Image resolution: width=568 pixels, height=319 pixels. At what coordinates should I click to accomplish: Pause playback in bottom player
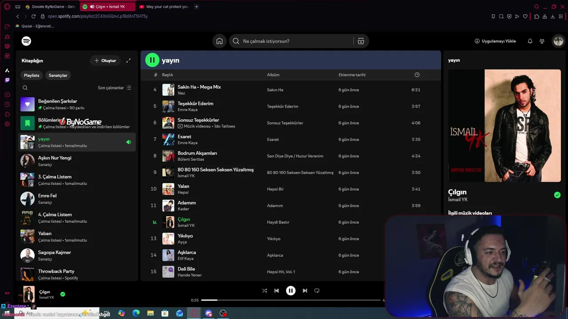[x=291, y=291]
